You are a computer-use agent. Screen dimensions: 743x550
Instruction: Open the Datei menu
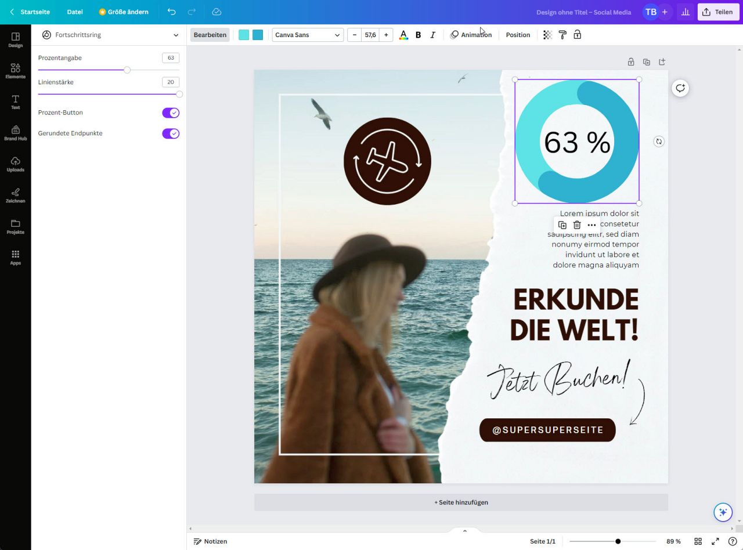[74, 12]
